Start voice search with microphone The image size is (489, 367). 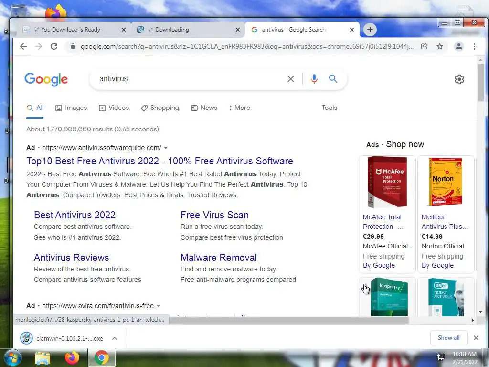314,79
